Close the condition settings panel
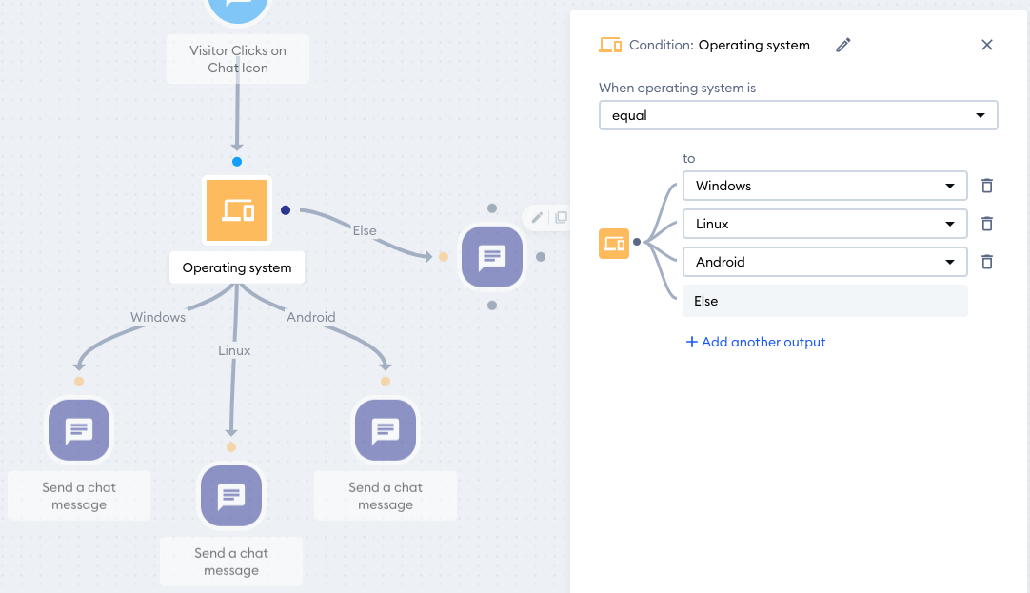This screenshot has width=1030, height=593. (986, 45)
